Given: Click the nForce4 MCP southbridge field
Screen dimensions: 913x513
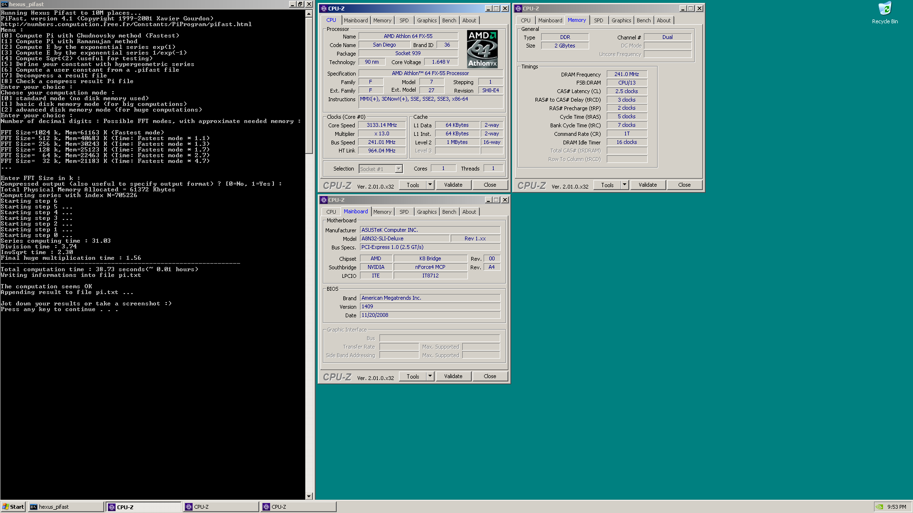Looking at the screenshot, I should point(430,267).
